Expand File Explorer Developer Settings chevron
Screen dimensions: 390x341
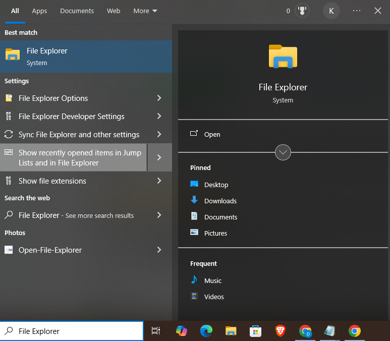click(x=159, y=116)
